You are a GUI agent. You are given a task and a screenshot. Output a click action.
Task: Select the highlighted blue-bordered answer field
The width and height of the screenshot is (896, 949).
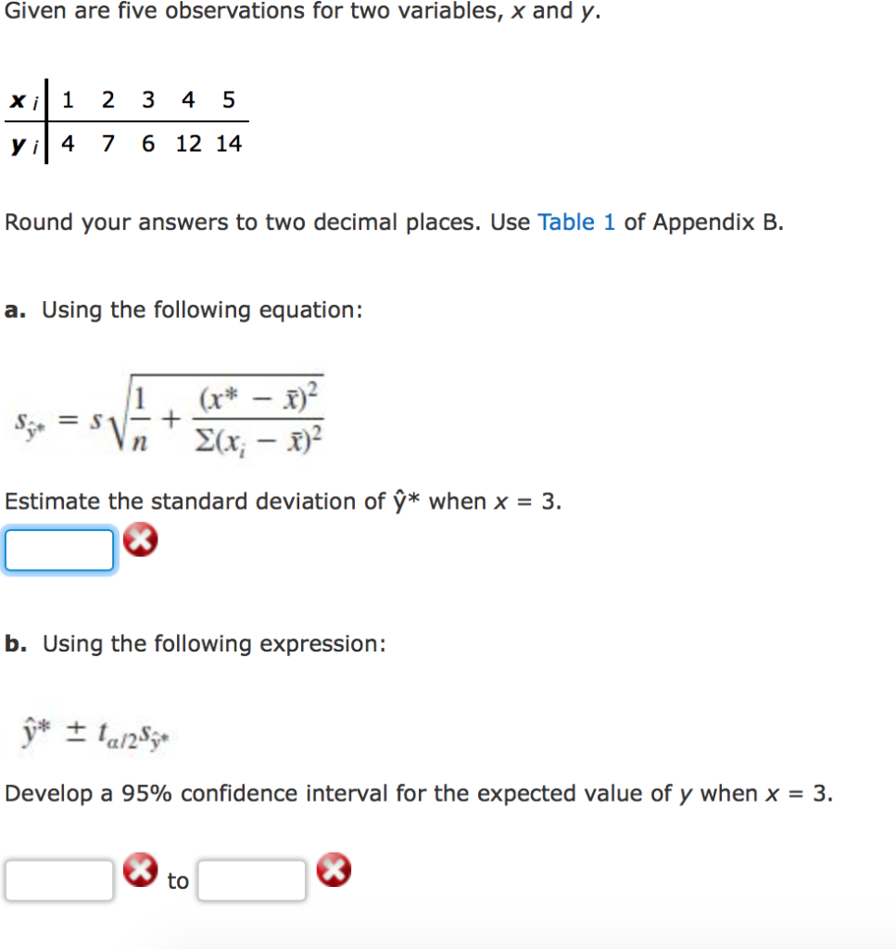59,549
